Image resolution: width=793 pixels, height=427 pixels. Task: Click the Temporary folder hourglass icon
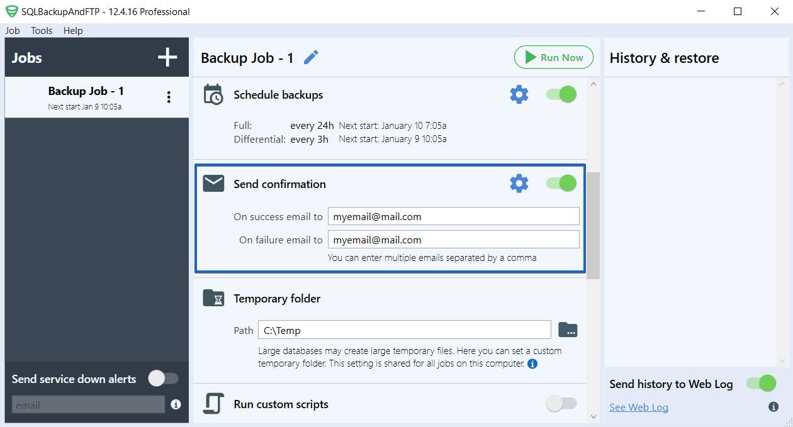213,298
